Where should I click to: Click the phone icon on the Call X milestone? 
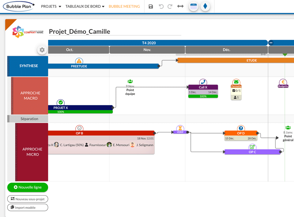203,82
